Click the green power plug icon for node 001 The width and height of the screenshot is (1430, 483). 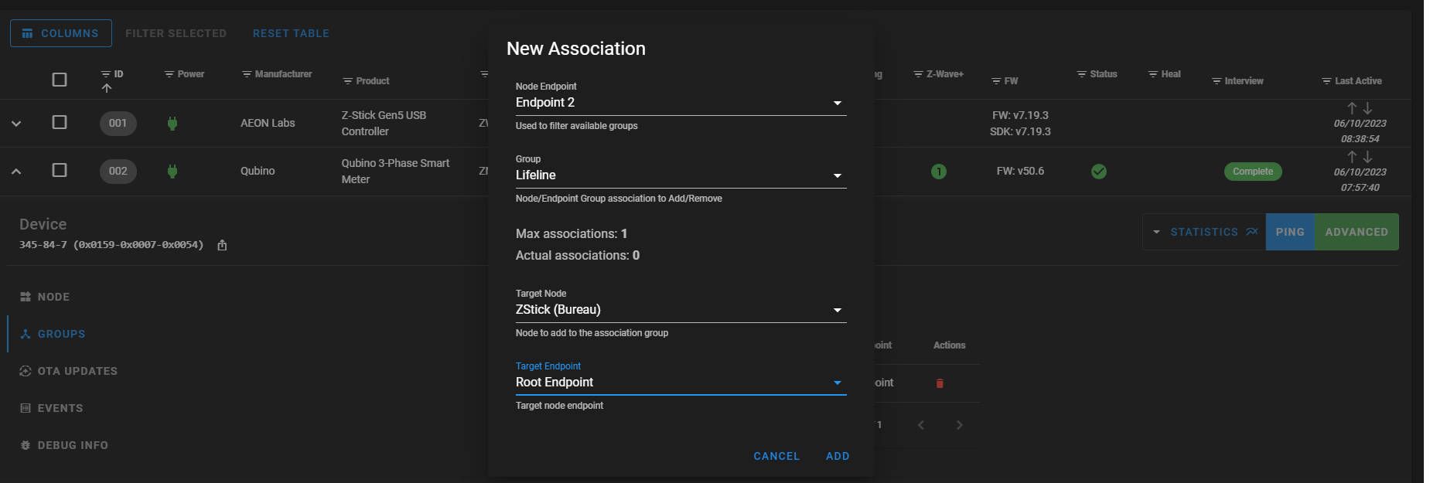pos(172,124)
